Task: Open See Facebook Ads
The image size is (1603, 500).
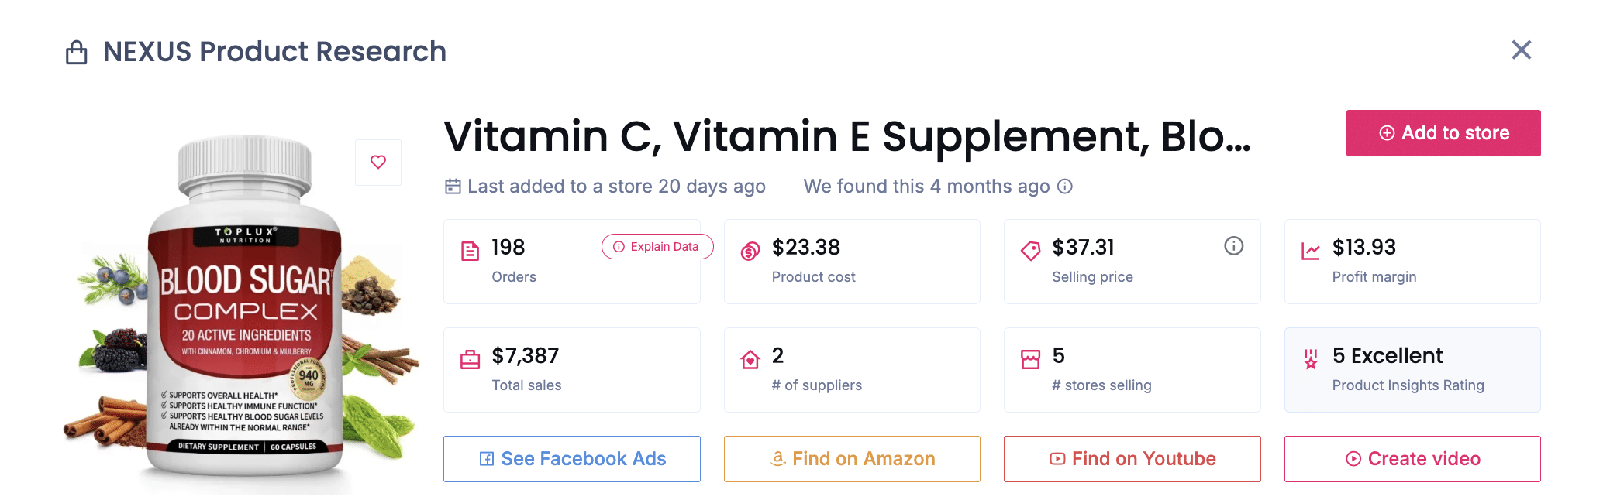Action: tap(571, 458)
